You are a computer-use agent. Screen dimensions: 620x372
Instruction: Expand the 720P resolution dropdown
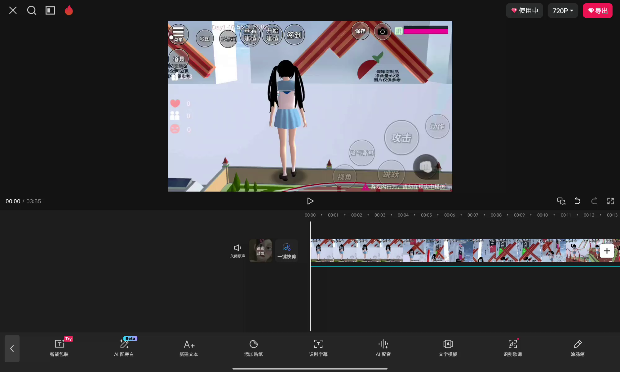pos(563,11)
